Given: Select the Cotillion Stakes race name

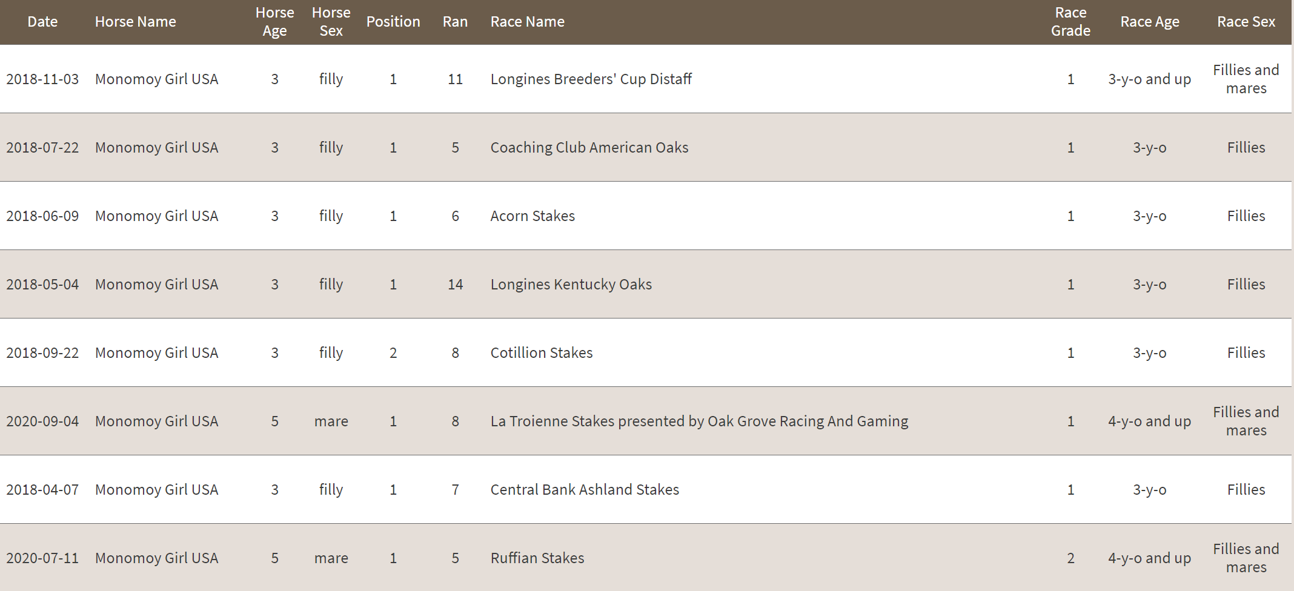Looking at the screenshot, I should tap(541, 352).
